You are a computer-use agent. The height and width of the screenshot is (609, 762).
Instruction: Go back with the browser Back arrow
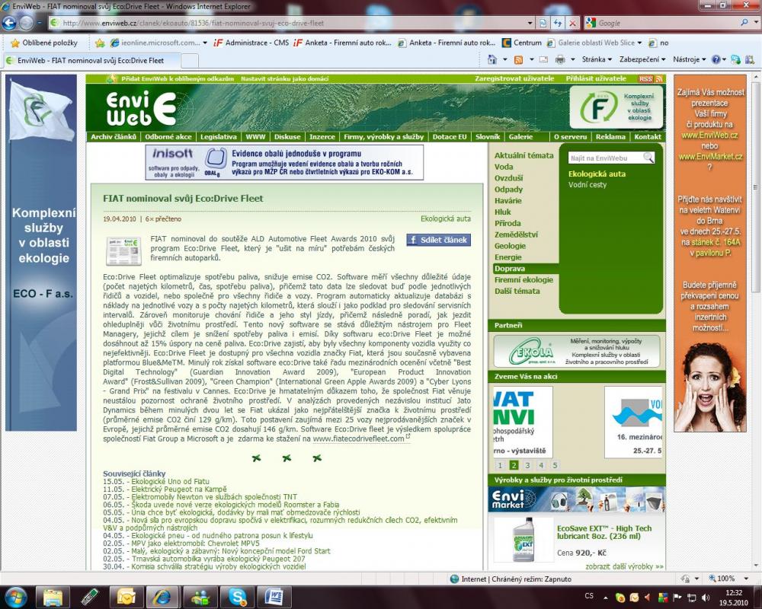pos(9,23)
